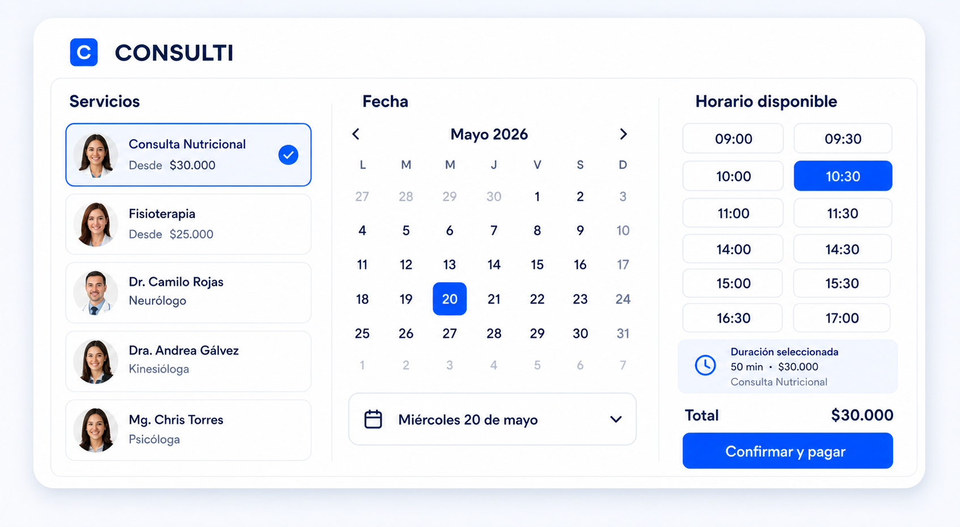960x527 pixels.
Task: Select day 18 in the calendar
Action: (x=362, y=299)
